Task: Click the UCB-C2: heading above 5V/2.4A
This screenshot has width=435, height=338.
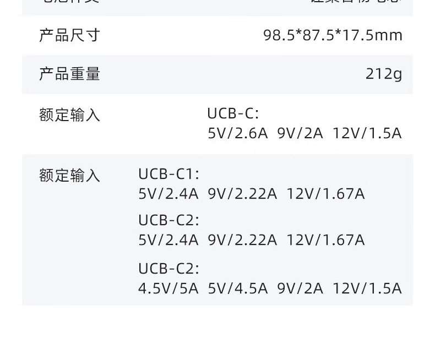Action: click(x=168, y=220)
